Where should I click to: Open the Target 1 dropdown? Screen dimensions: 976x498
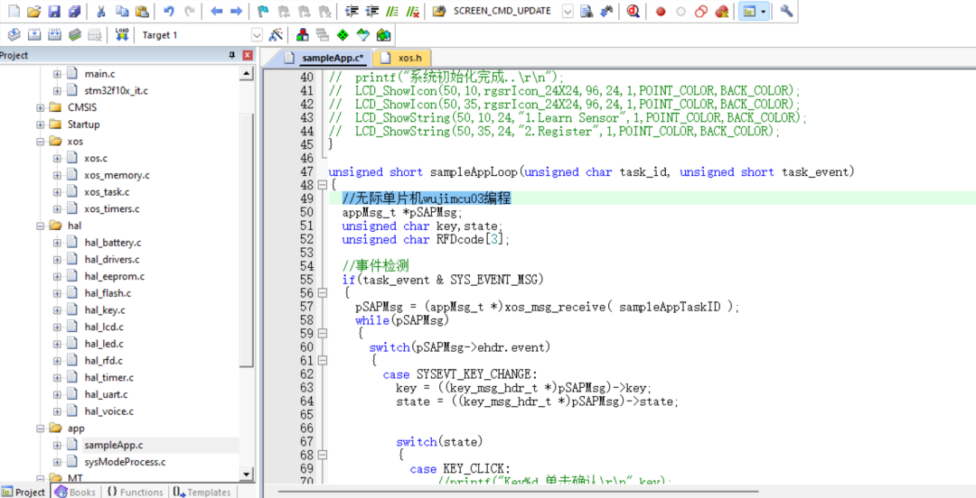tap(257, 35)
